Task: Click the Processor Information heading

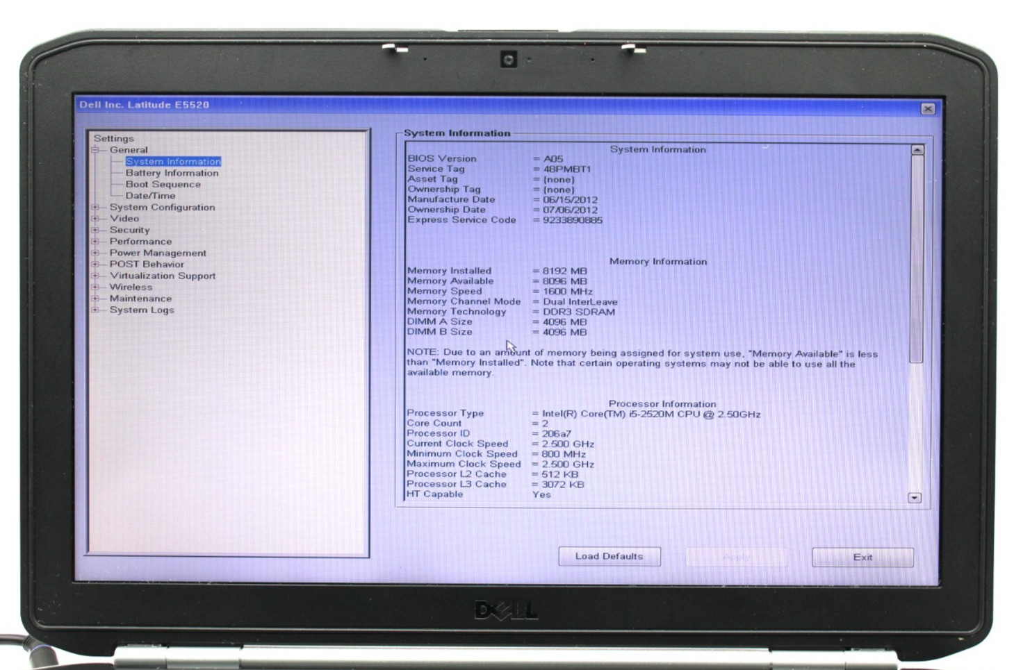Action: pyautogui.click(x=662, y=404)
